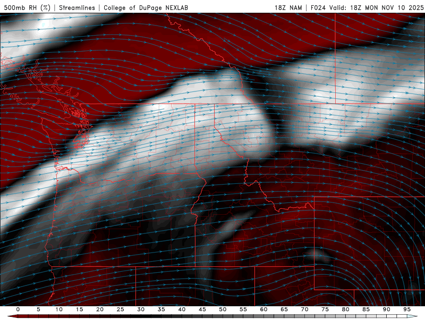The image size is (425, 319).
Task: Click the "18Z NAM" model run label
Action: point(288,7)
